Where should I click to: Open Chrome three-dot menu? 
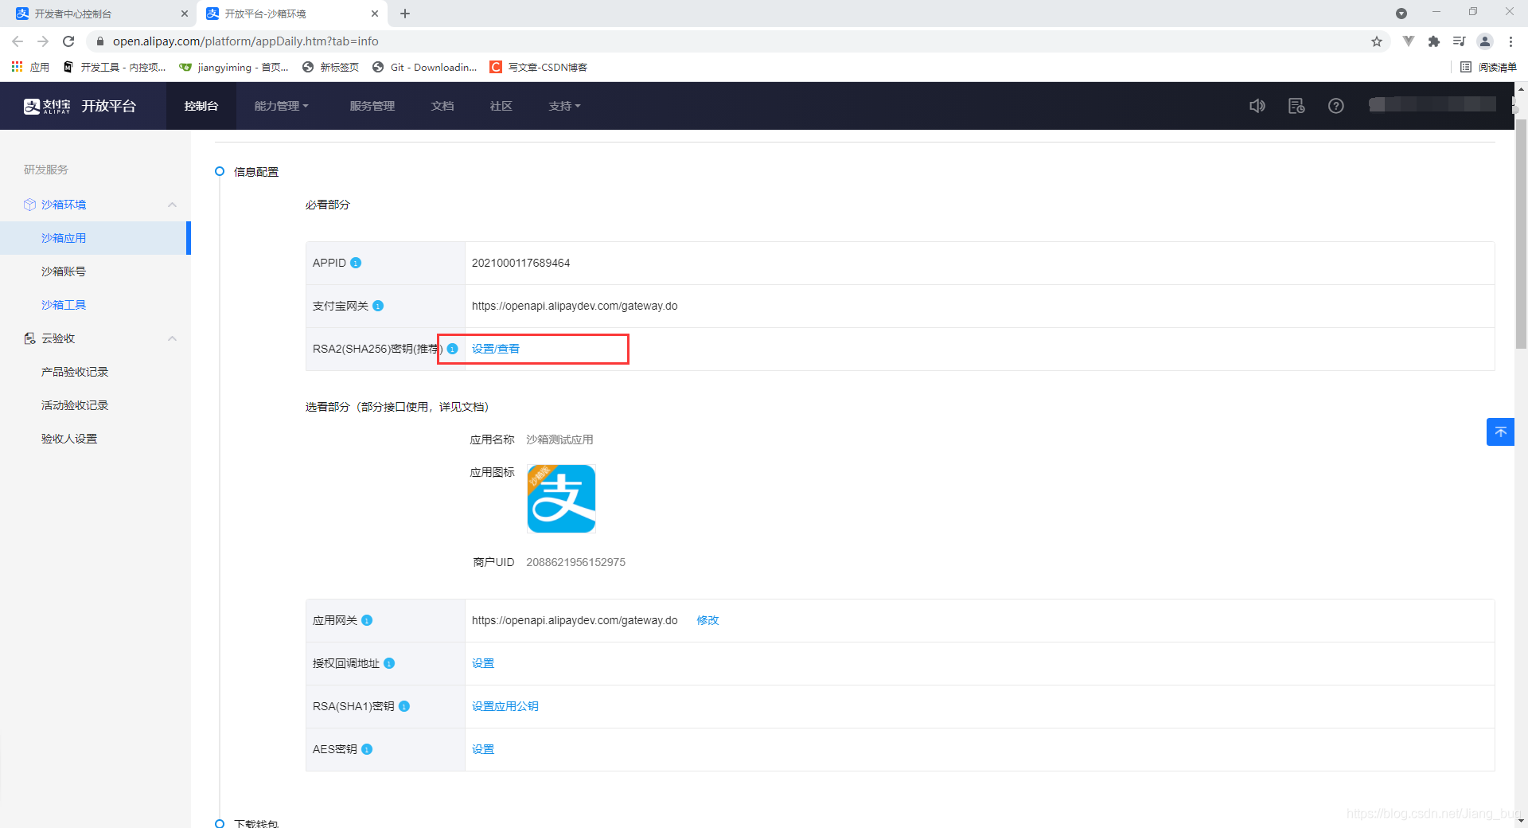pyautogui.click(x=1510, y=41)
